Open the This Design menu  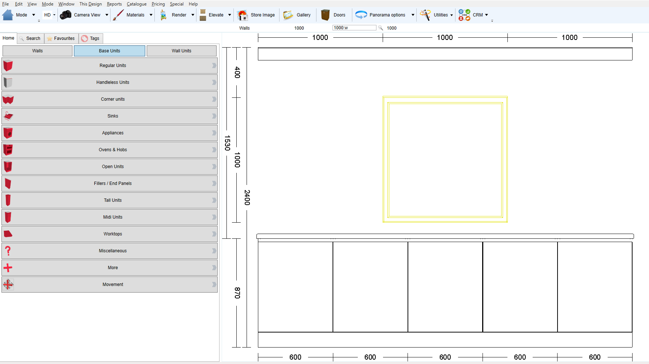click(x=91, y=4)
